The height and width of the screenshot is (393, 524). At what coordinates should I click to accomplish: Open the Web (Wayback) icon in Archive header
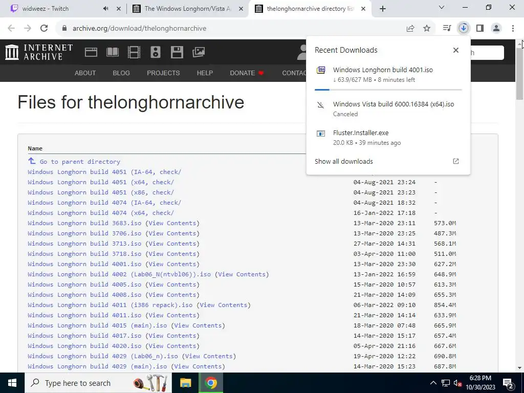tap(91, 52)
